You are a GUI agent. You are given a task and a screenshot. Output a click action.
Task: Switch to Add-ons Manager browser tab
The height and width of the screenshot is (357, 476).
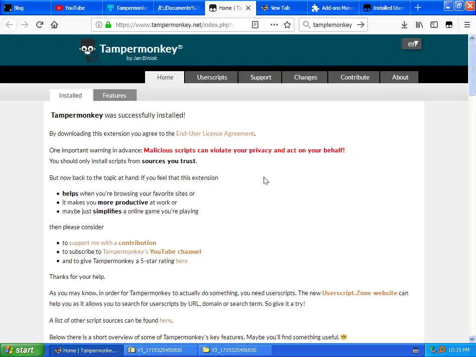click(333, 8)
